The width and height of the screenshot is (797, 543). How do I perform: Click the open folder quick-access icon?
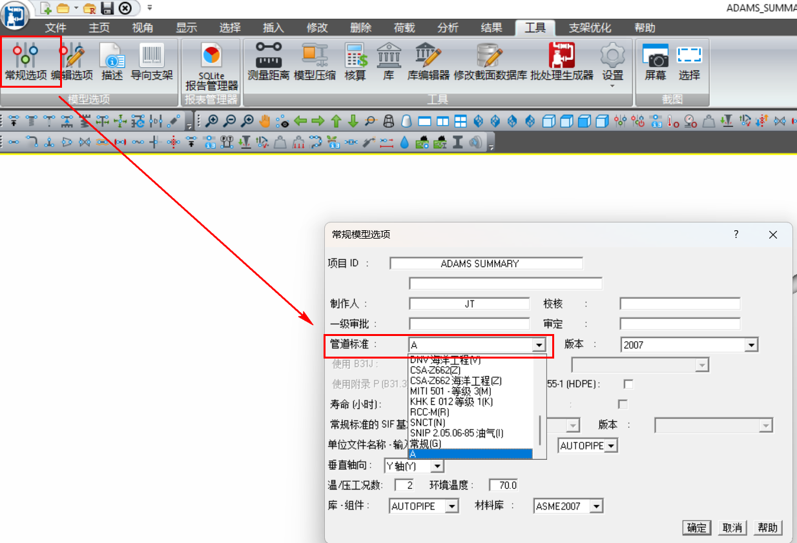(x=63, y=8)
